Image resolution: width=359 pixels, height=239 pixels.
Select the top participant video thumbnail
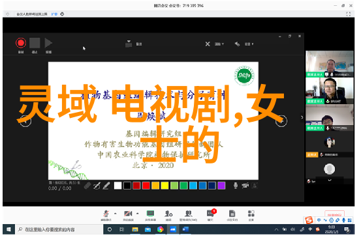tap(330, 64)
